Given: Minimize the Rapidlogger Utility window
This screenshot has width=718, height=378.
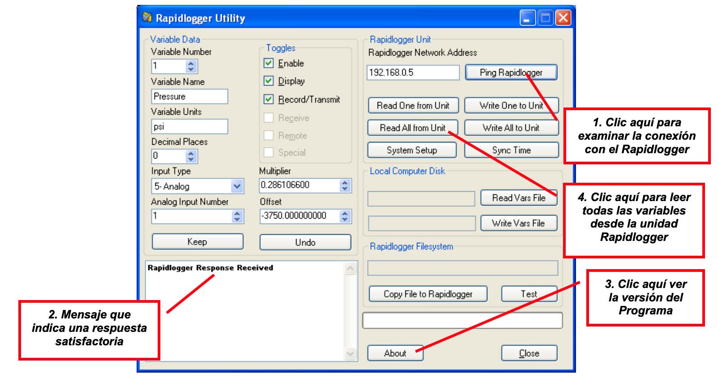Looking at the screenshot, I should tap(527, 18).
